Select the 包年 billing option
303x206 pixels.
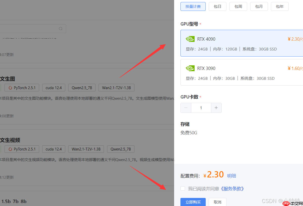click(279, 7)
